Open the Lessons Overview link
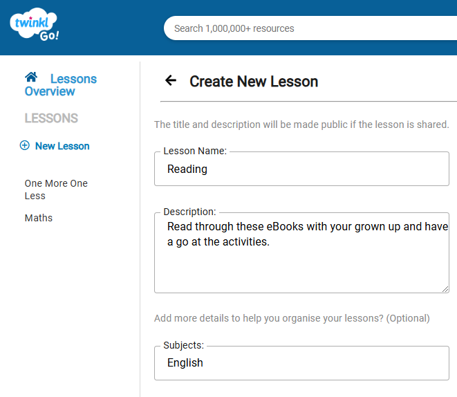This screenshot has width=457, height=397. [x=61, y=85]
